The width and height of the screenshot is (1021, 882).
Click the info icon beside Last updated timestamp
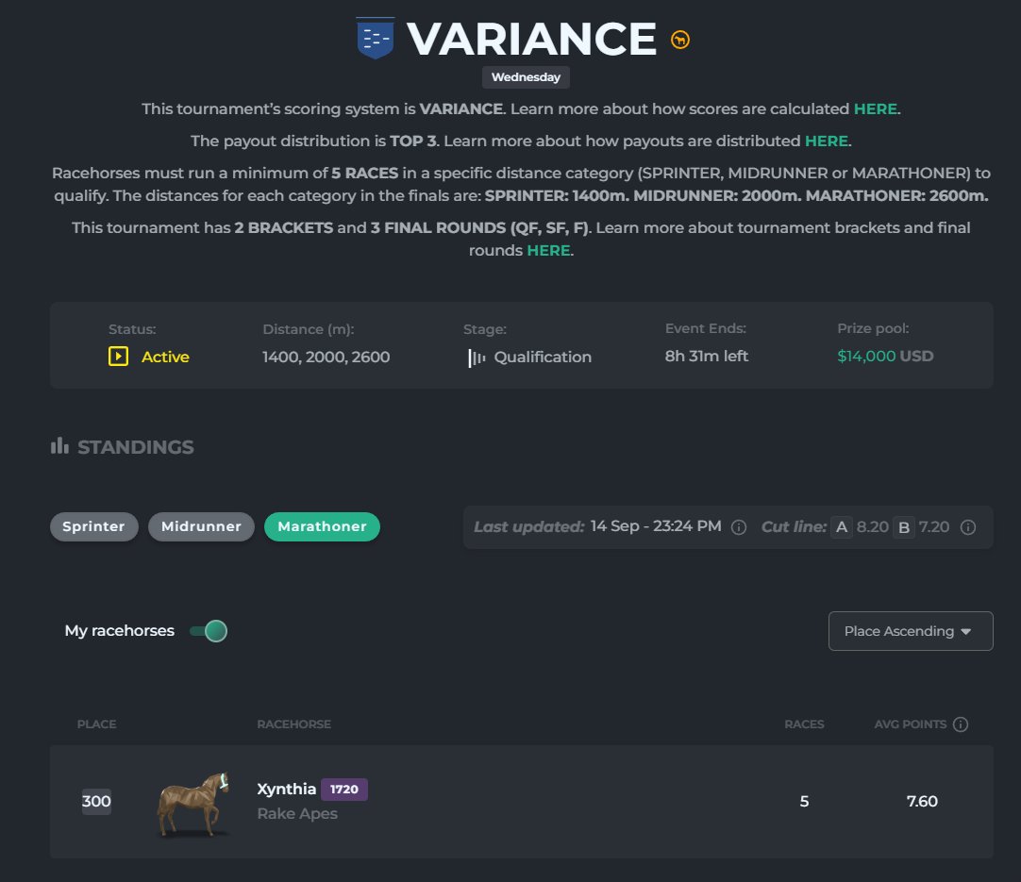click(739, 526)
